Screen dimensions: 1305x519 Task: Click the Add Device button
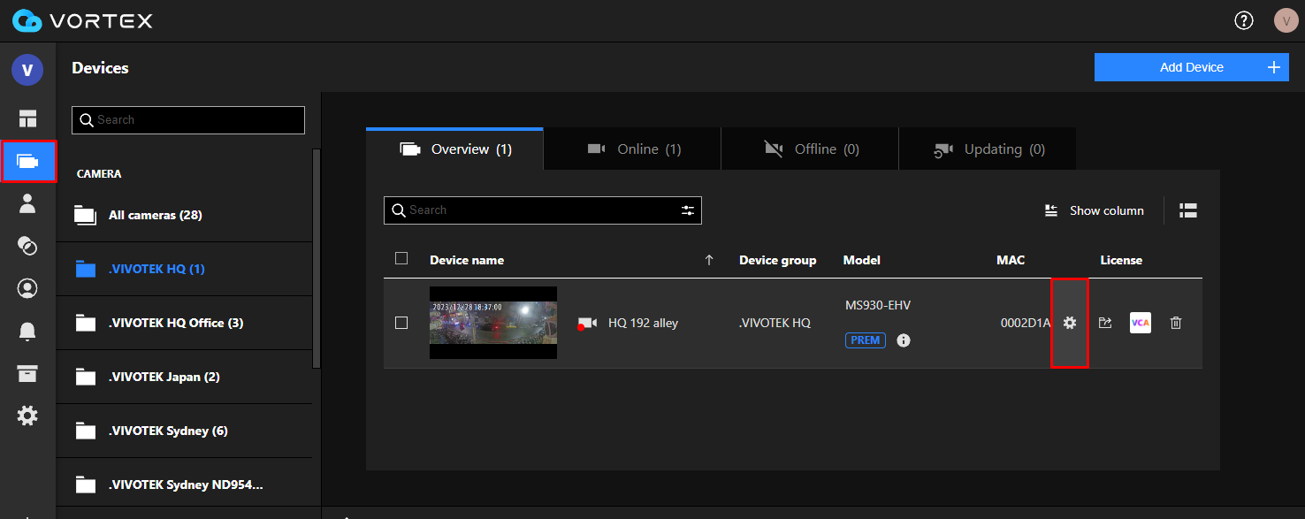(1191, 66)
